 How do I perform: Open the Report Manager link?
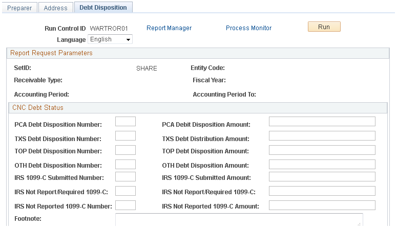[x=169, y=28]
